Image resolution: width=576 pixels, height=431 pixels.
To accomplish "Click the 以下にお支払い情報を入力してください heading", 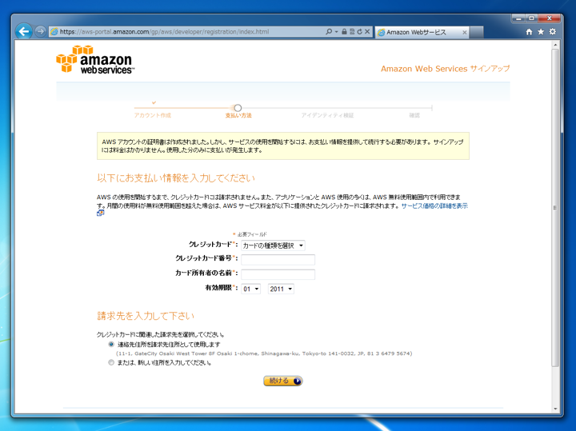I will pos(176,178).
